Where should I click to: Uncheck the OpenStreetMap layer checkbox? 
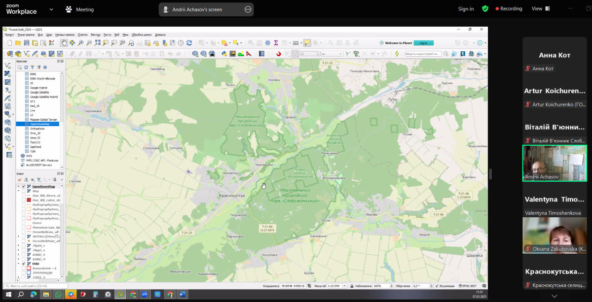tap(23, 187)
